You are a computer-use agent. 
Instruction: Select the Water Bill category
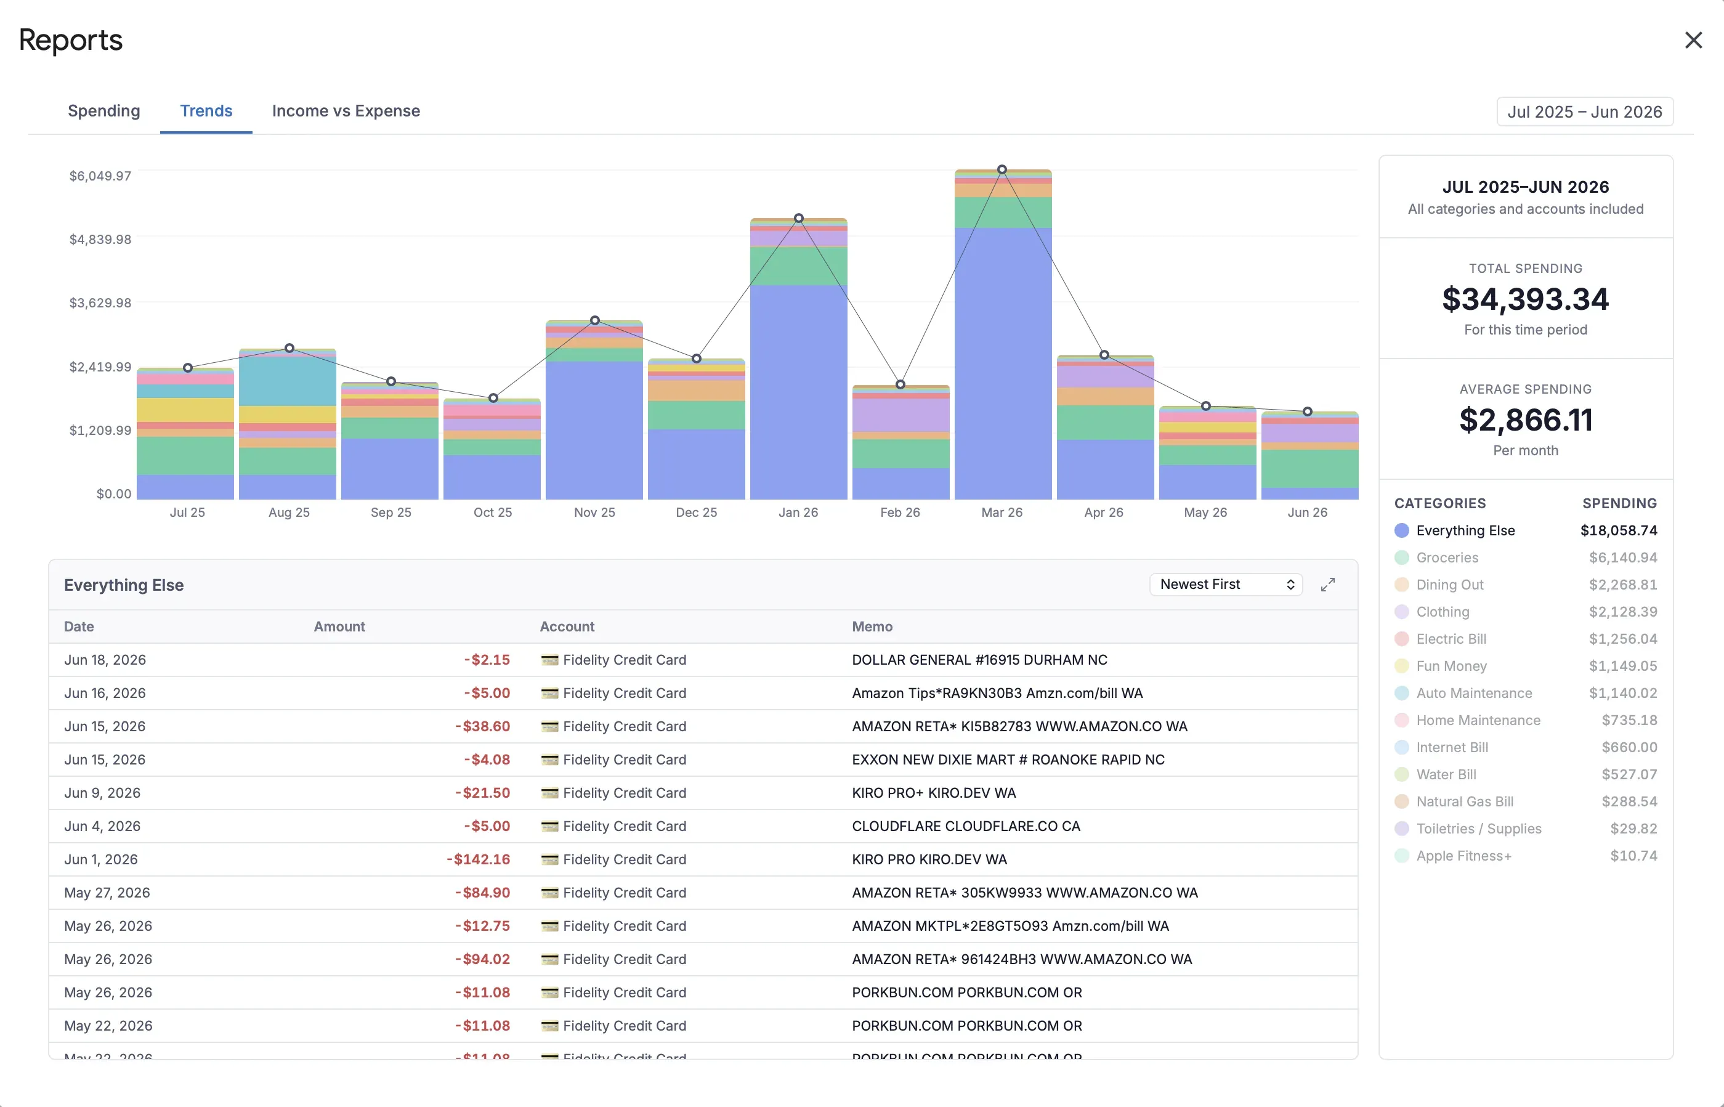pyautogui.click(x=1526, y=774)
